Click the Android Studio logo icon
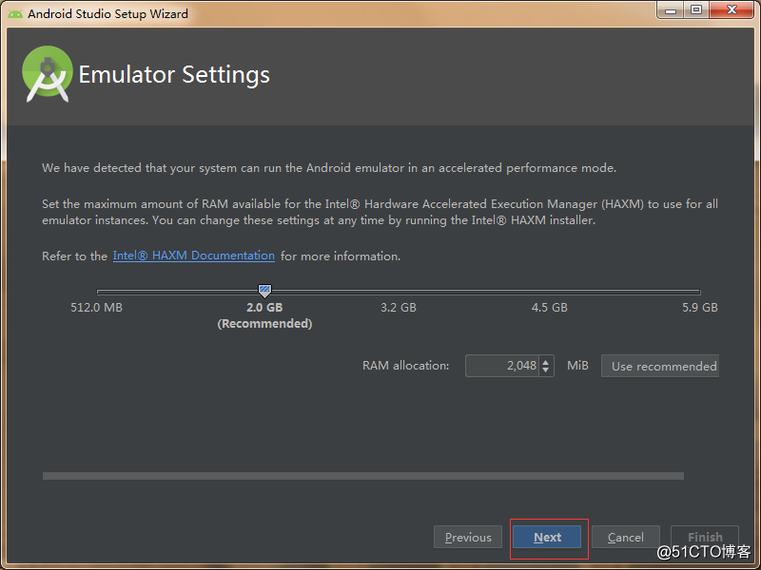Viewport: 761px width, 570px height. pyautogui.click(x=48, y=74)
